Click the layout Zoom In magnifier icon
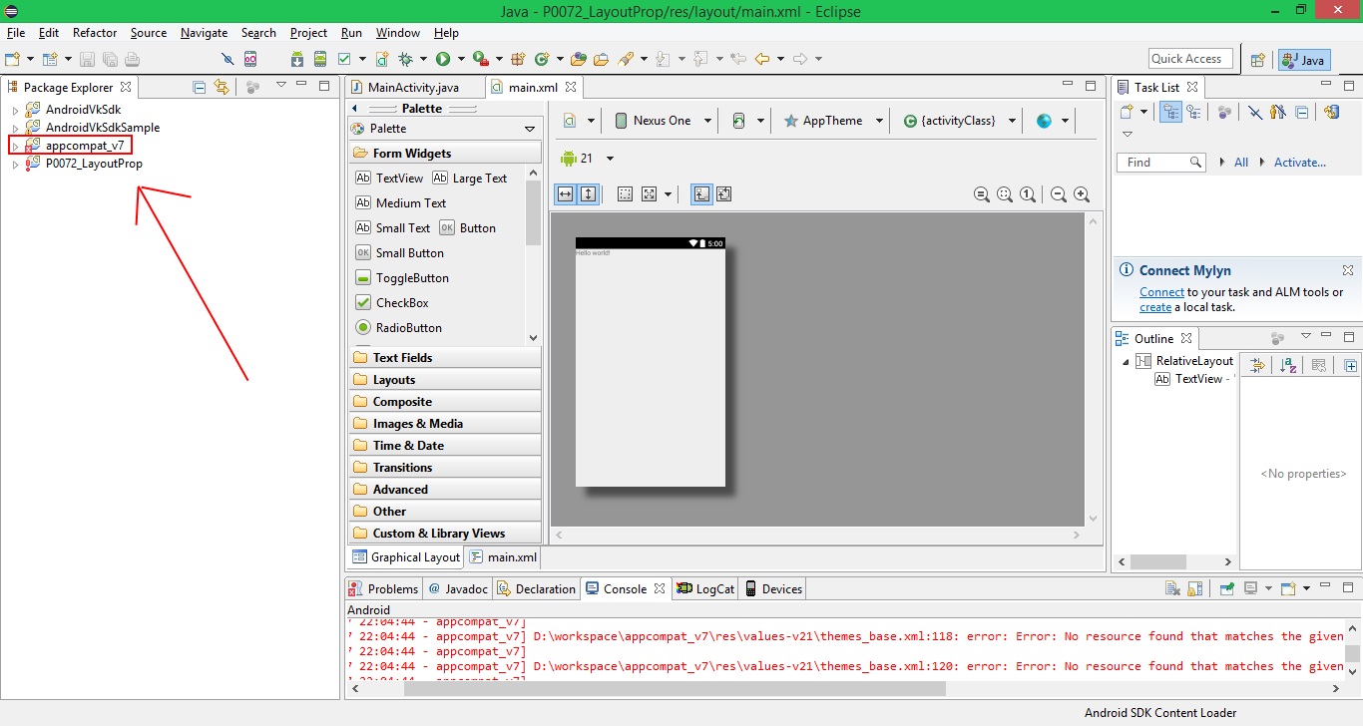Image resolution: width=1363 pixels, height=726 pixels. pyautogui.click(x=1082, y=194)
